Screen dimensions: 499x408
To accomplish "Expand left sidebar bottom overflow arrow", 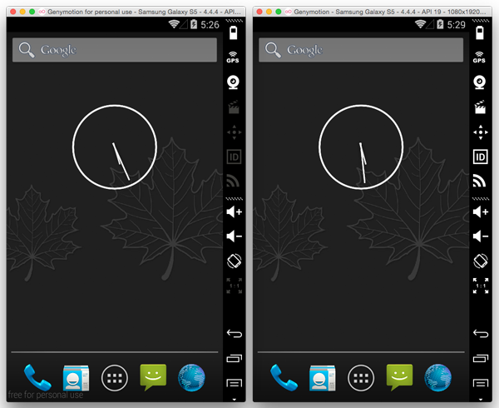I will [x=235, y=400].
